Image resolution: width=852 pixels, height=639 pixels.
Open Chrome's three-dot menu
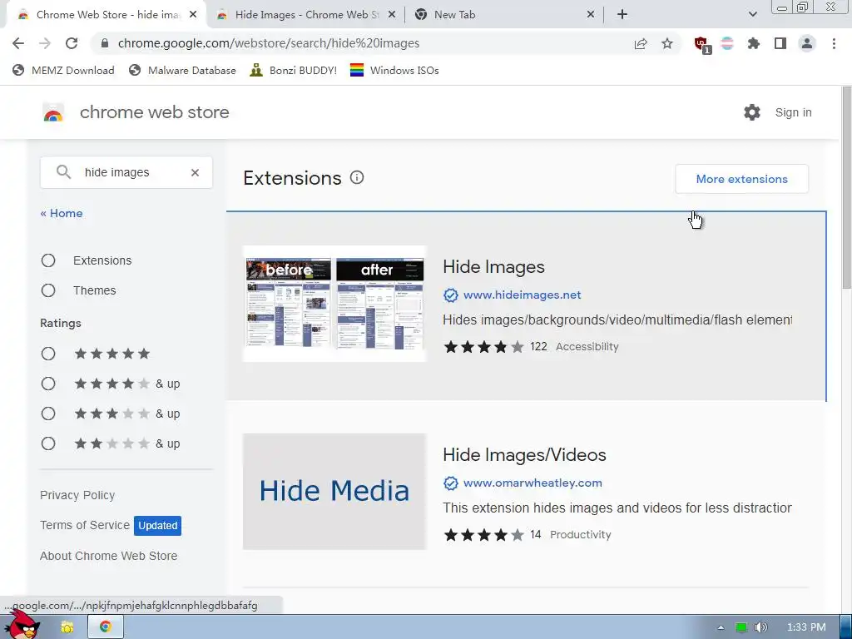coord(834,43)
